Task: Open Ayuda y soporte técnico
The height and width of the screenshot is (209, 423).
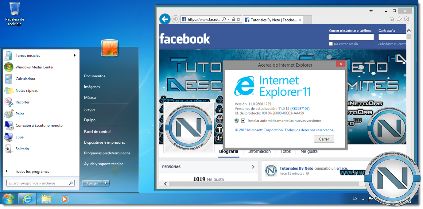Action: click(104, 164)
